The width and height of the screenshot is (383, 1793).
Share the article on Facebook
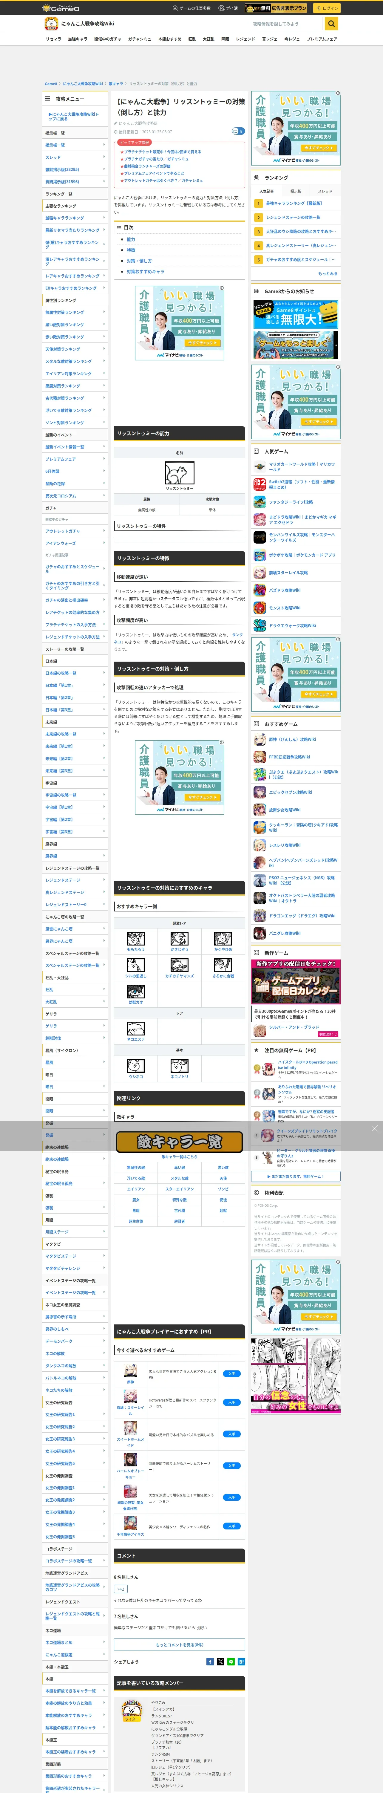(210, 1662)
